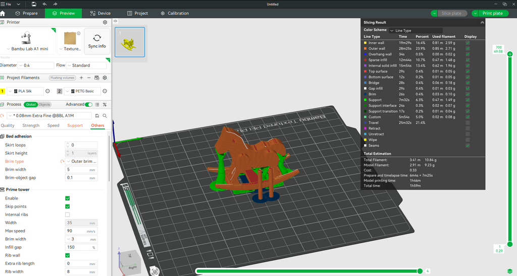Remove a filament with minus icon
This screenshot has width=517, height=276.
coord(89,78)
